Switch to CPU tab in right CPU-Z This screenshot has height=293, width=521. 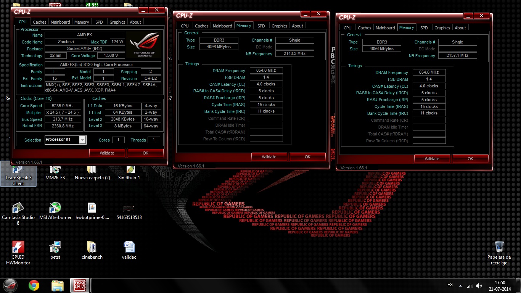click(x=348, y=28)
